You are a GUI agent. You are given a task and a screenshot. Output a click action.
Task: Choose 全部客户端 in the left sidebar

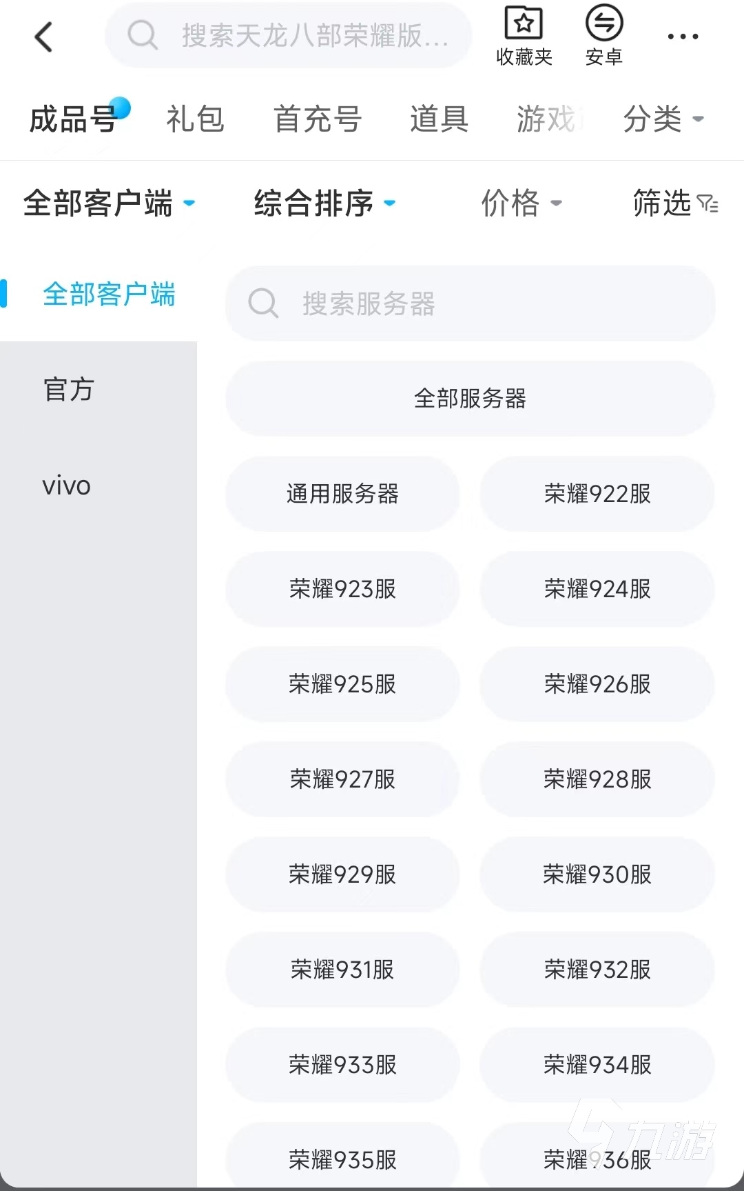[108, 294]
